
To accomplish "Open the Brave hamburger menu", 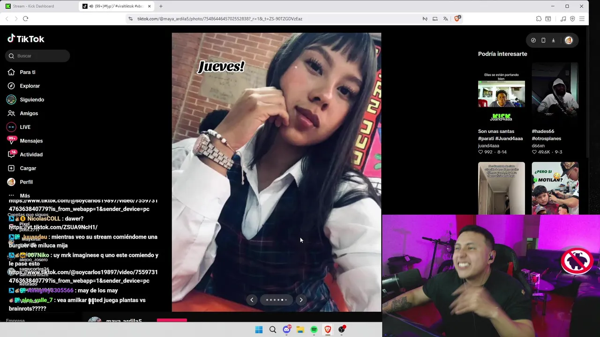I will tap(582, 19).
